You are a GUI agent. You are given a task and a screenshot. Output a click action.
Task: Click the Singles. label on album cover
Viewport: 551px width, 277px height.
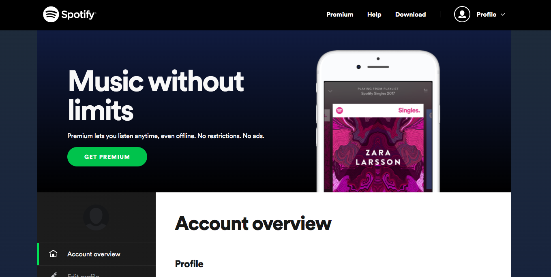pyautogui.click(x=409, y=110)
